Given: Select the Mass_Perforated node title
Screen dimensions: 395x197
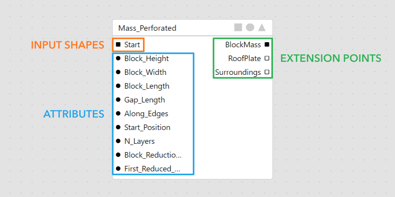Looking at the screenshot, I should [147, 28].
